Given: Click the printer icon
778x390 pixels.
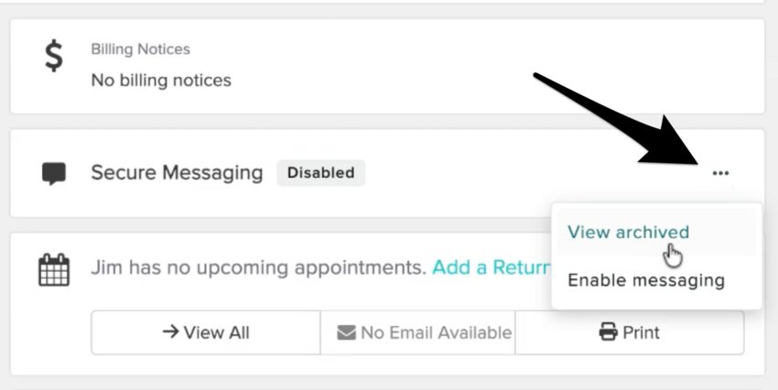Looking at the screenshot, I should [608, 332].
